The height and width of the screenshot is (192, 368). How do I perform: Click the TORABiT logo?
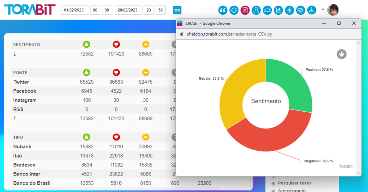[29, 10]
